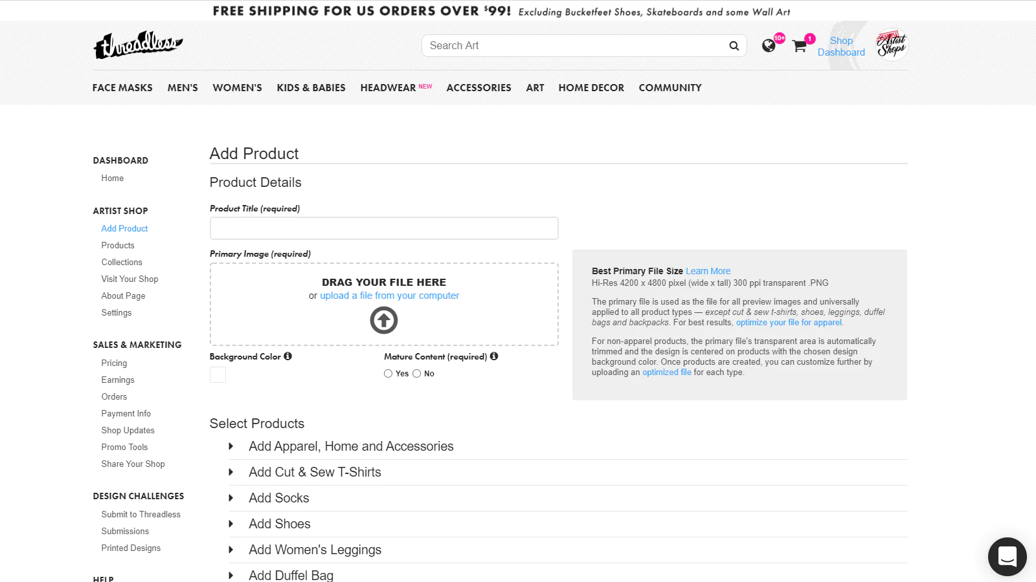The image size is (1036, 582).
Task: Select No for Mature Content
Action: pos(417,374)
